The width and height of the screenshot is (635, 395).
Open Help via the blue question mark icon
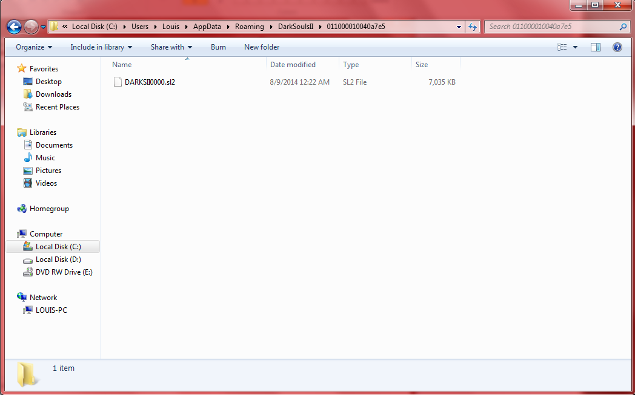click(x=617, y=47)
